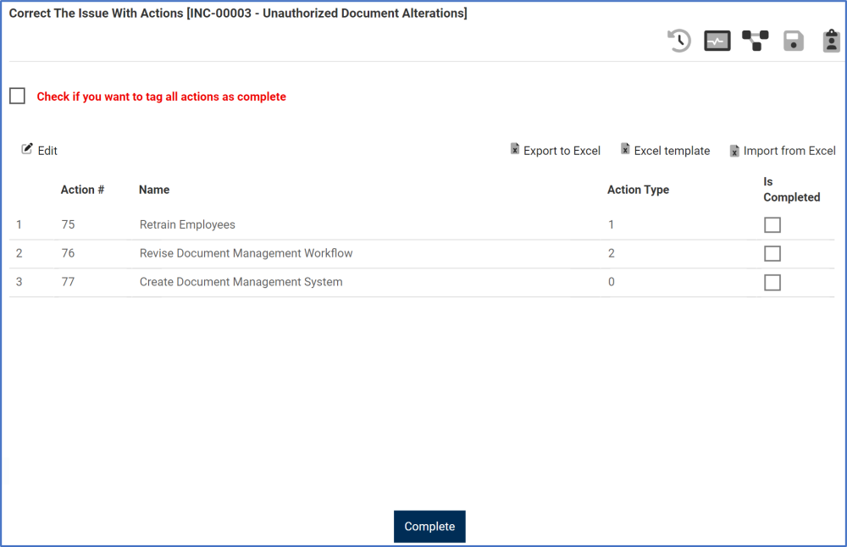Click the Import from Excel file icon
This screenshot has width=847, height=547.
[x=735, y=151]
